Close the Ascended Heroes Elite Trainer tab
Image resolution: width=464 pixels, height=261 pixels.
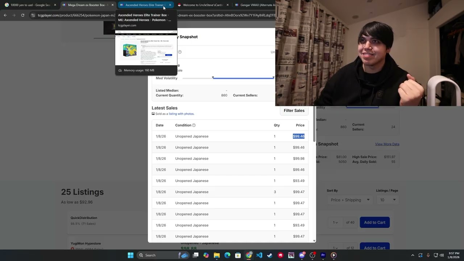point(170,5)
